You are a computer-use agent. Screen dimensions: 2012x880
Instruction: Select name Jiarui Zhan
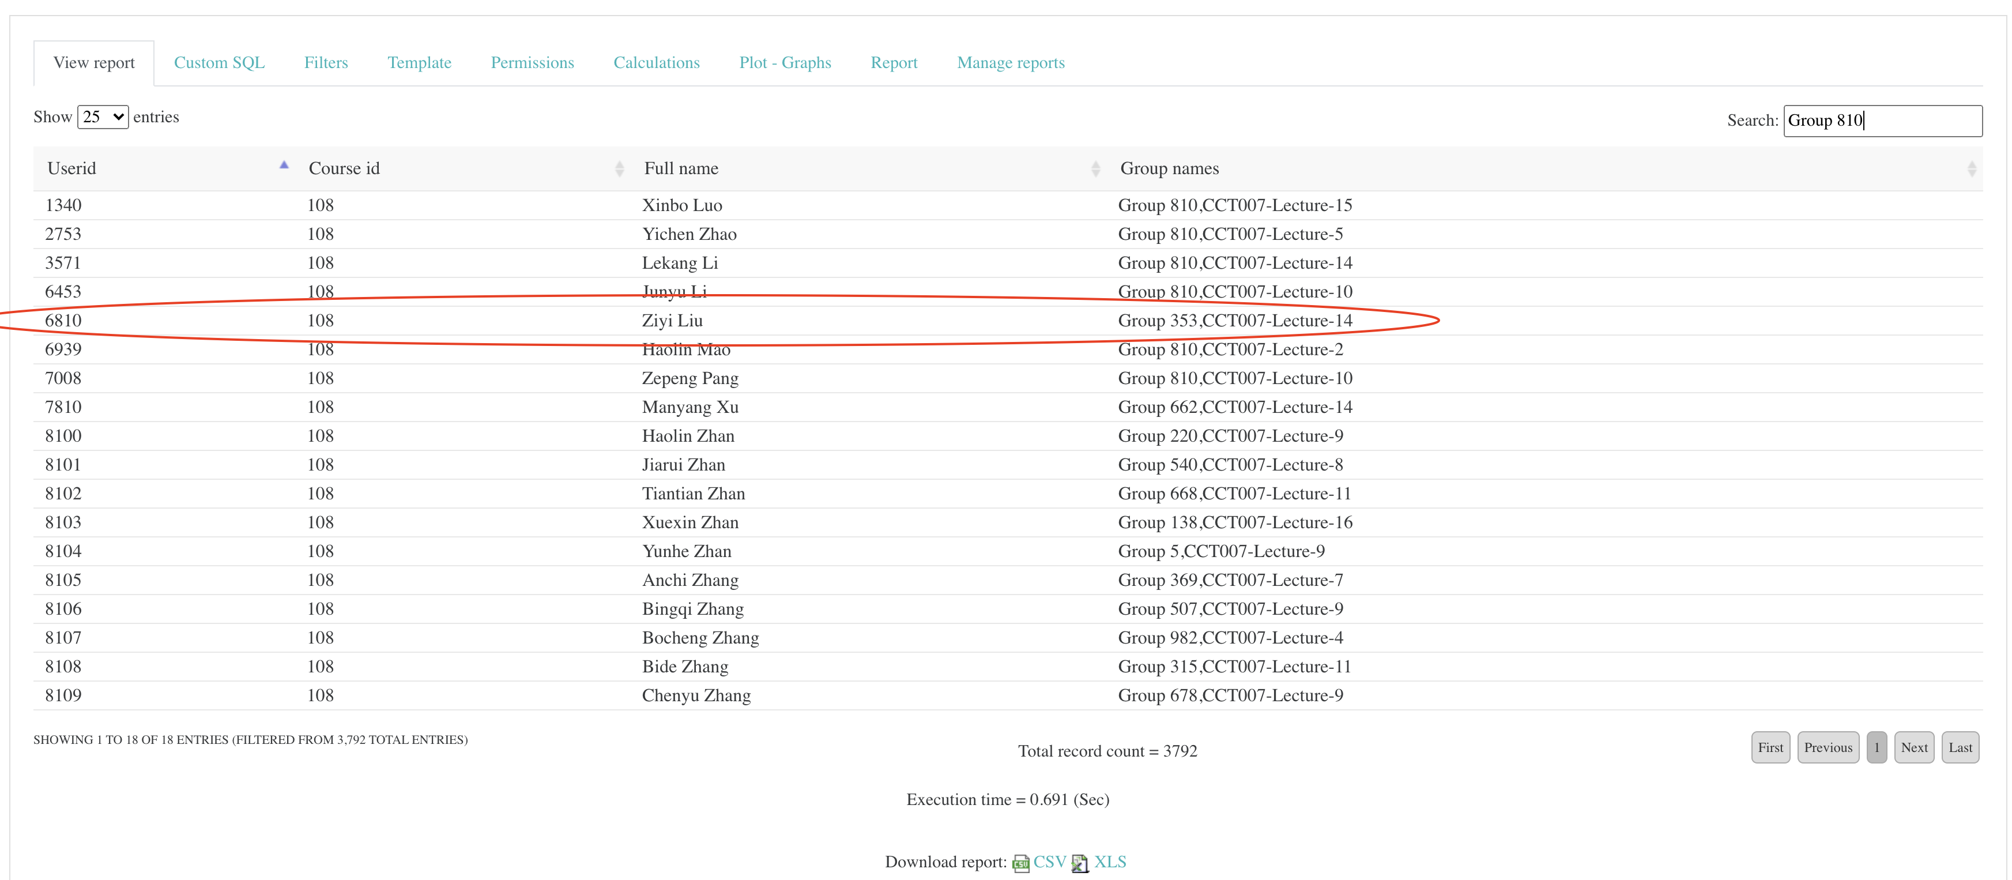683,465
